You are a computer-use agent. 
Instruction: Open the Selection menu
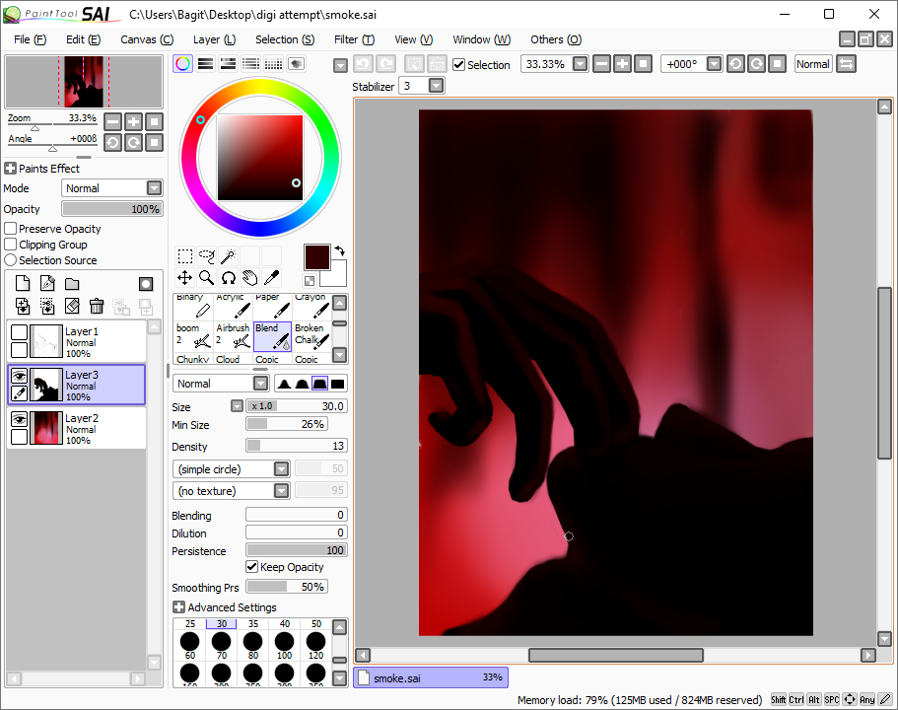click(285, 39)
